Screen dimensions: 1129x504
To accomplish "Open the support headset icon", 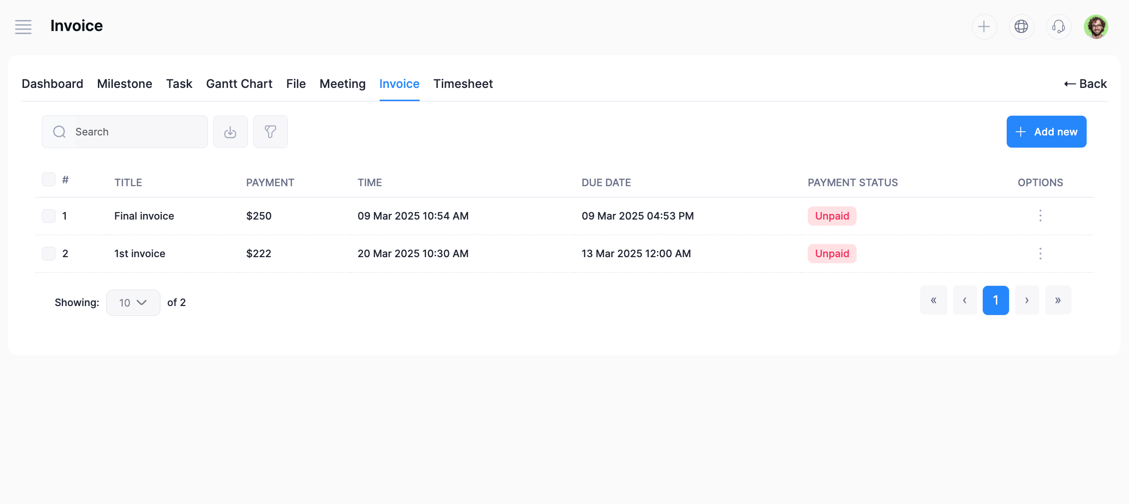I will pyautogui.click(x=1058, y=27).
